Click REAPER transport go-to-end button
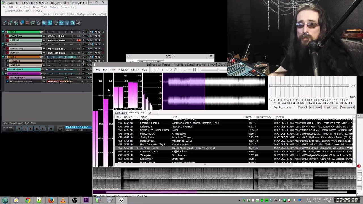The image size is (363, 204). click(43, 129)
